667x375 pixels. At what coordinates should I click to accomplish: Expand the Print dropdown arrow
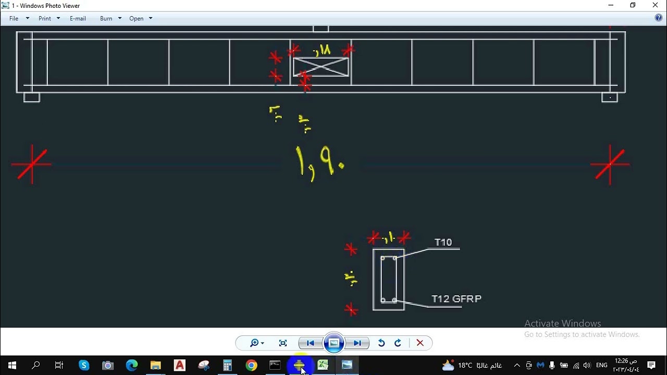[x=58, y=18]
